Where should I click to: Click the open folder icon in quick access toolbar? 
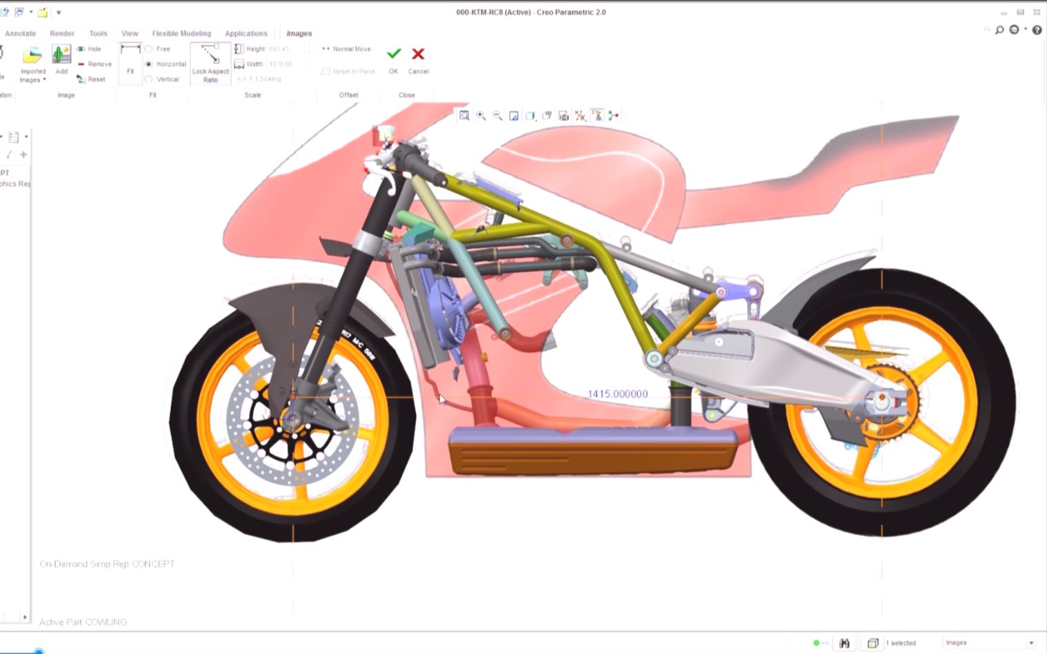pyautogui.click(x=43, y=12)
